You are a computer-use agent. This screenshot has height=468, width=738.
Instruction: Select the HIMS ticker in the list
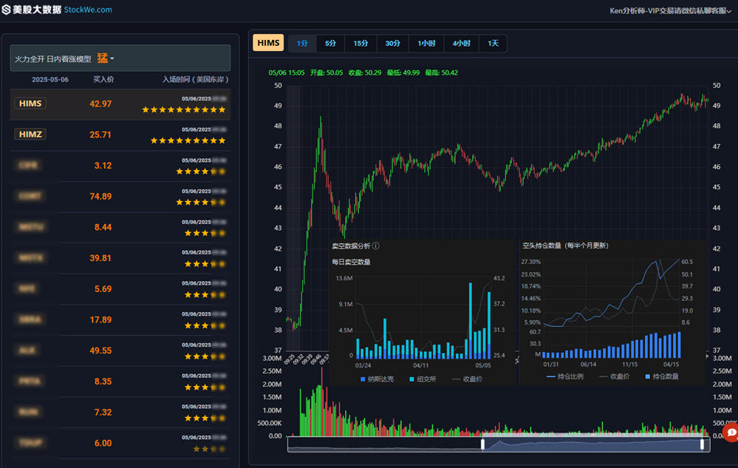pyautogui.click(x=30, y=104)
